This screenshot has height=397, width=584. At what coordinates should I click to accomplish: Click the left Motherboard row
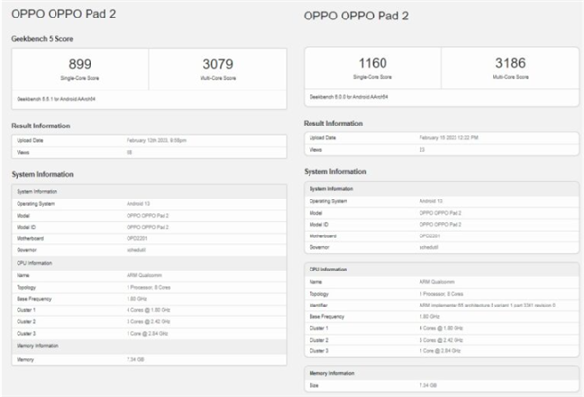[x=146, y=235]
